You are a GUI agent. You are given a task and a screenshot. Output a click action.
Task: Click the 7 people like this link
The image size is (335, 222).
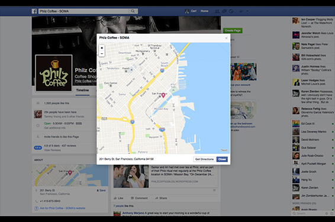[x=124, y=206]
